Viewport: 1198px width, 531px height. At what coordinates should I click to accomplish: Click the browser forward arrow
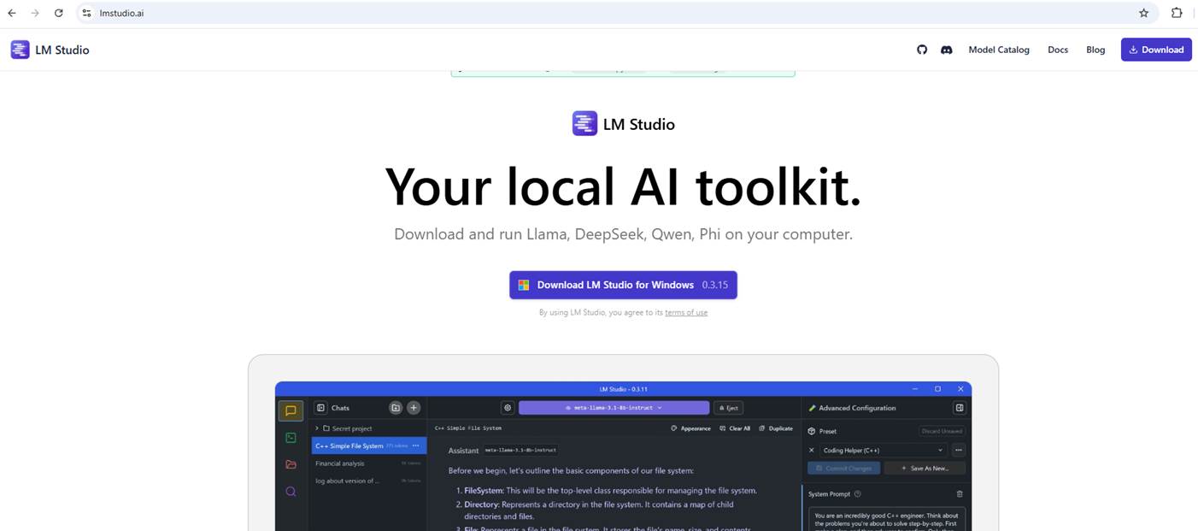[x=35, y=13]
